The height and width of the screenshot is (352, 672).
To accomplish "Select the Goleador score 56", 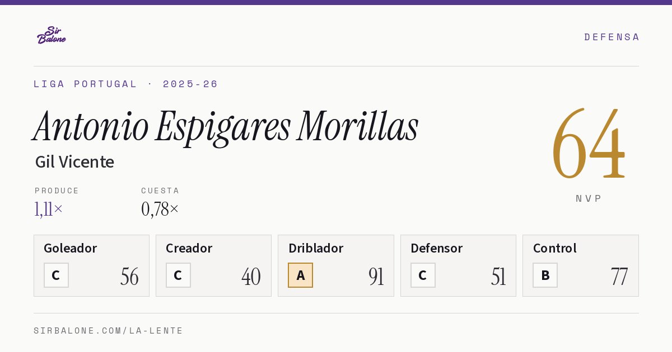I will tap(129, 277).
